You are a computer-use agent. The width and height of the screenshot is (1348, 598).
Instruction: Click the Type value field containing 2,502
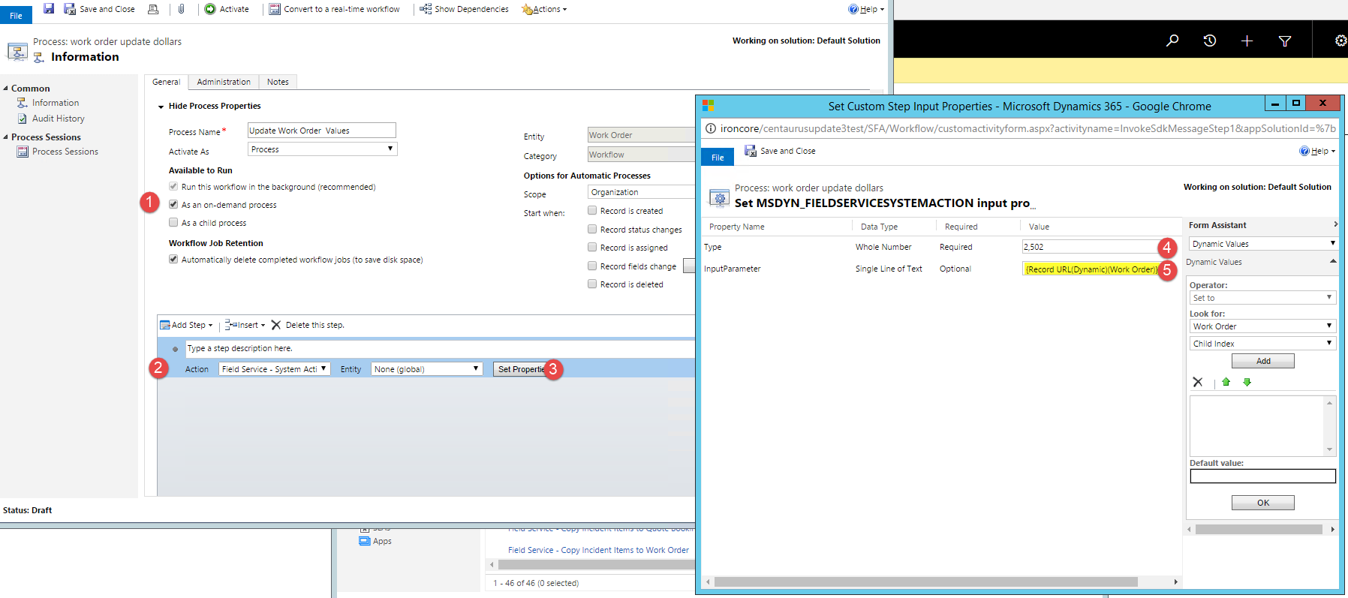click(1090, 247)
